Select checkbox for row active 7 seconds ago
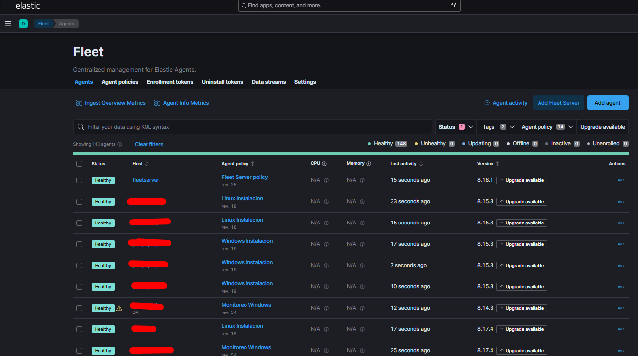Image resolution: width=638 pixels, height=356 pixels. tap(79, 266)
